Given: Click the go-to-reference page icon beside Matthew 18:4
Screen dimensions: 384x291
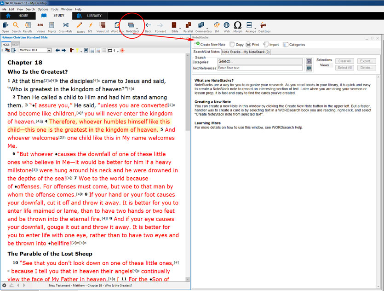Looking at the screenshot, I should pos(14,50).
